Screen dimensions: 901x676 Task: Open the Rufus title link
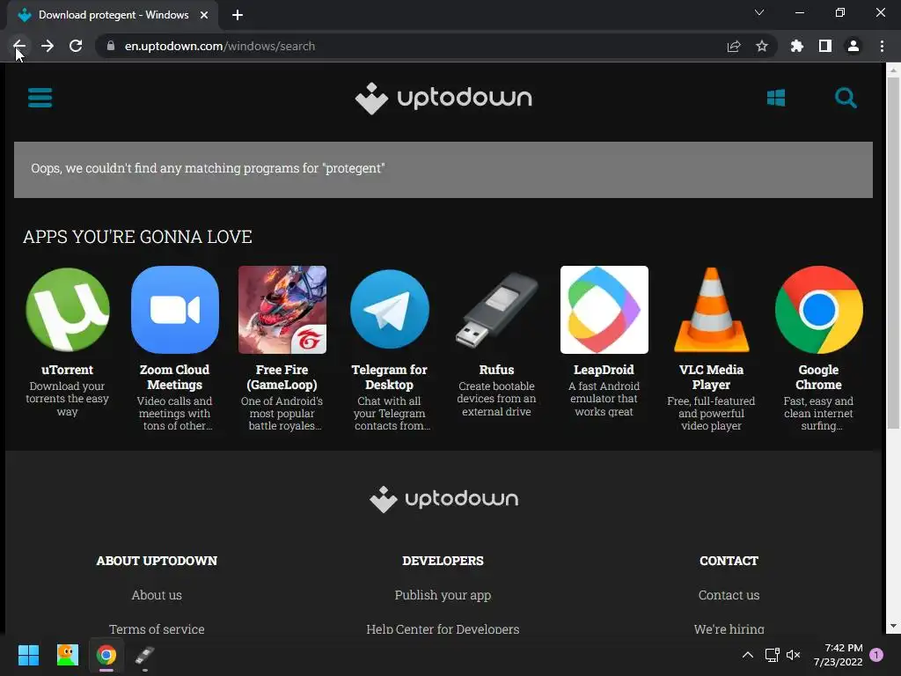[x=496, y=370]
